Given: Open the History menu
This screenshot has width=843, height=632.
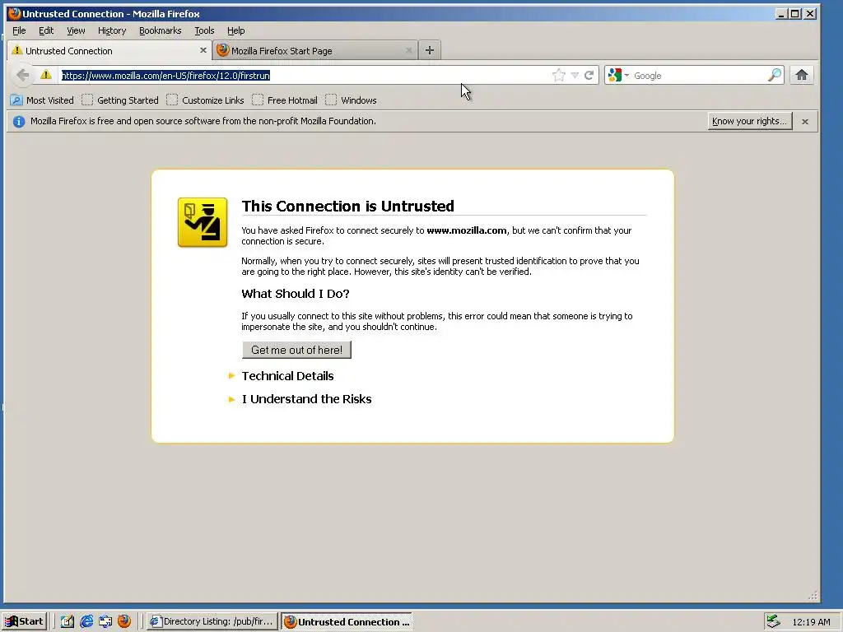Looking at the screenshot, I should [x=112, y=30].
